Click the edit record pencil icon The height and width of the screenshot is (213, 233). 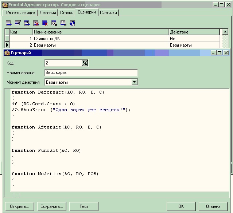pos(18,23)
